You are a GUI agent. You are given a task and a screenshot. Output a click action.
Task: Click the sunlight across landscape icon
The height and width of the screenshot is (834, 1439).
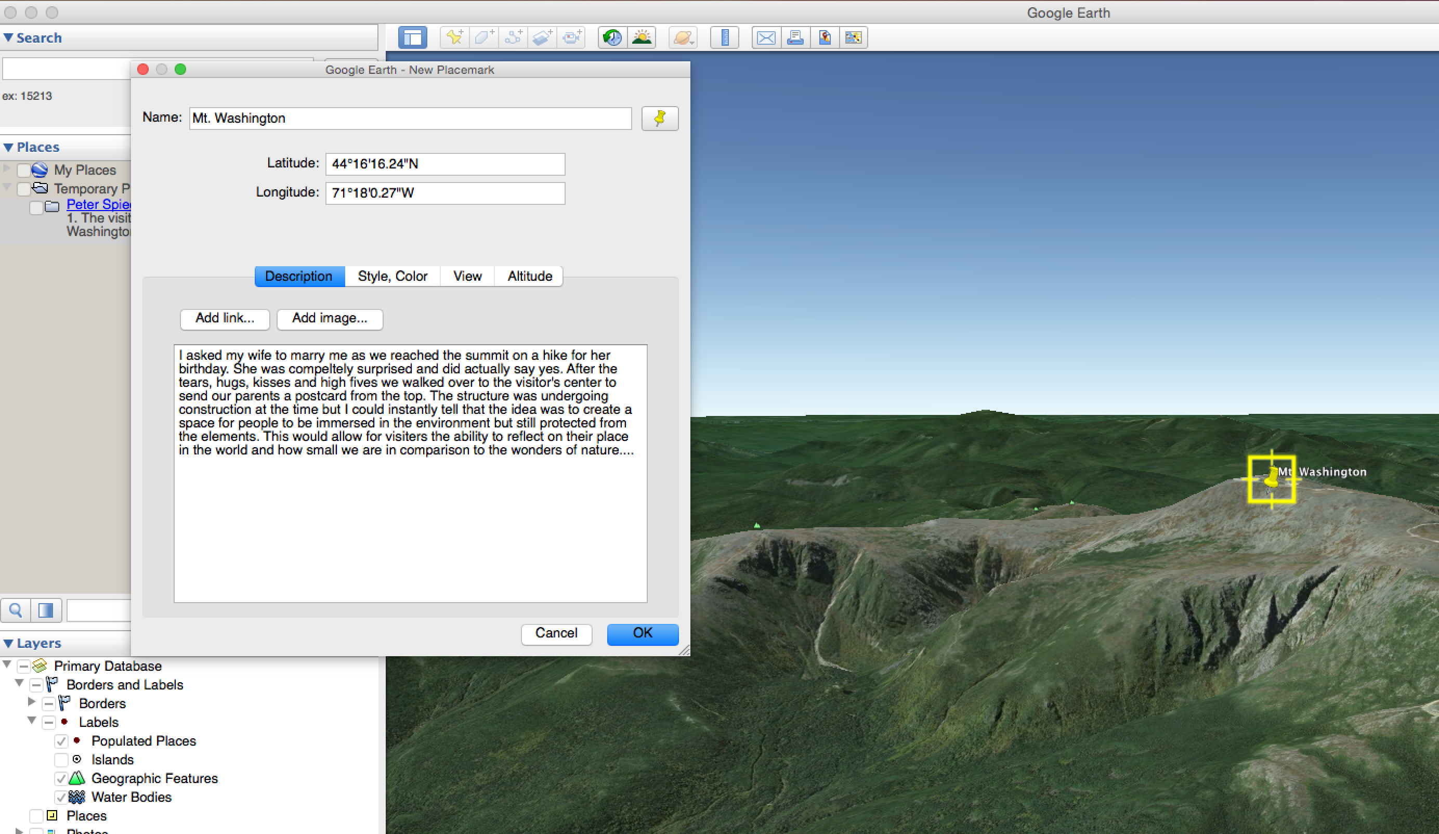tap(642, 38)
